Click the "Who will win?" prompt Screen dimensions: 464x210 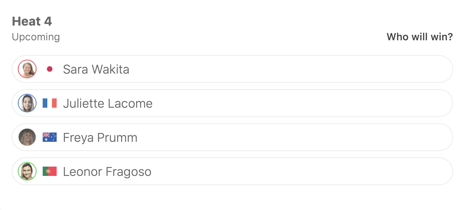click(x=419, y=37)
